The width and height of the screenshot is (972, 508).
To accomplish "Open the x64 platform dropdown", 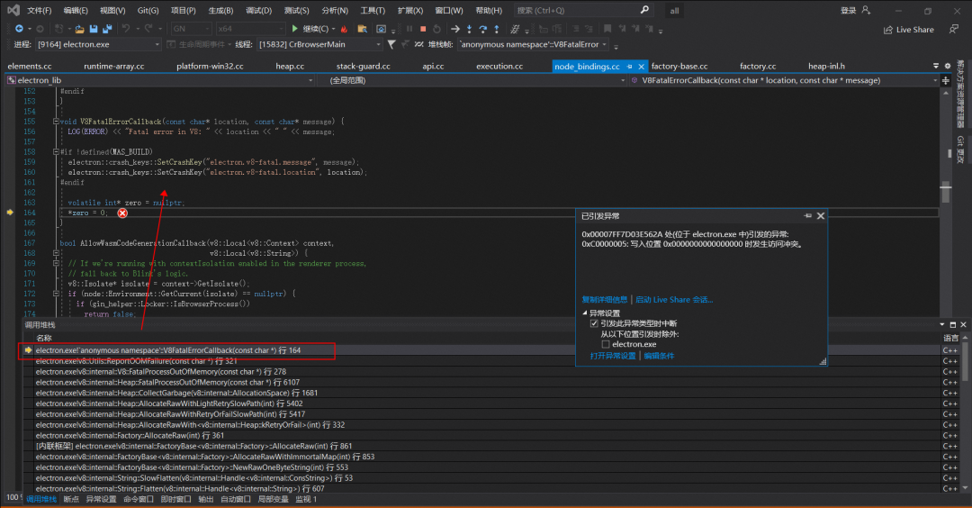I will [x=250, y=29].
